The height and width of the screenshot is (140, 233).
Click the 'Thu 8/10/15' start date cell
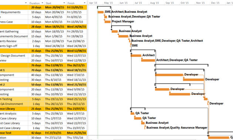[55, 80]
